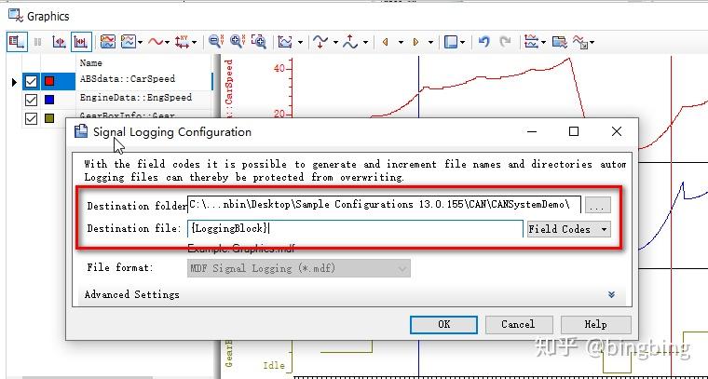The width and height of the screenshot is (708, 379).
Task: Expand Advanced Settings with the chevron
Action: click(x=611, y=294)
